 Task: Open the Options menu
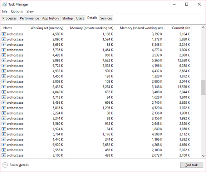[x=17, y=11]
